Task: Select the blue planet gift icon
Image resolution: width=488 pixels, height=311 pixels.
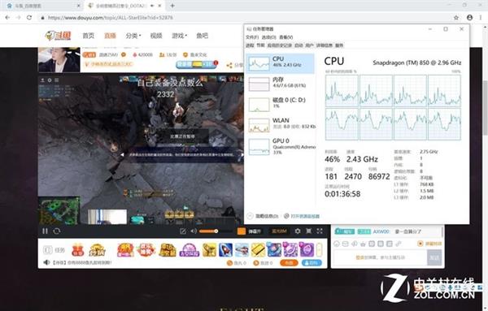Action: pos(274,250)
